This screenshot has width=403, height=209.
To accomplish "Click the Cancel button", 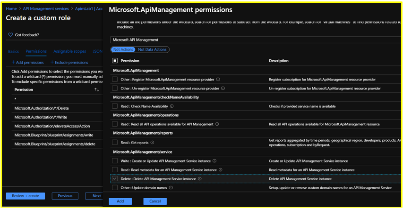I will pos(155,201).
